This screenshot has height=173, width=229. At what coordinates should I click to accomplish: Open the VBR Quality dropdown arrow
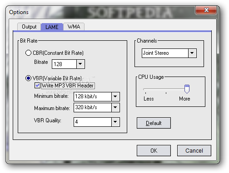115,122
